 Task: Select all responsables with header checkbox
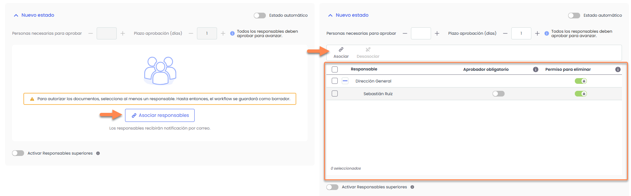tap(335, 69)
